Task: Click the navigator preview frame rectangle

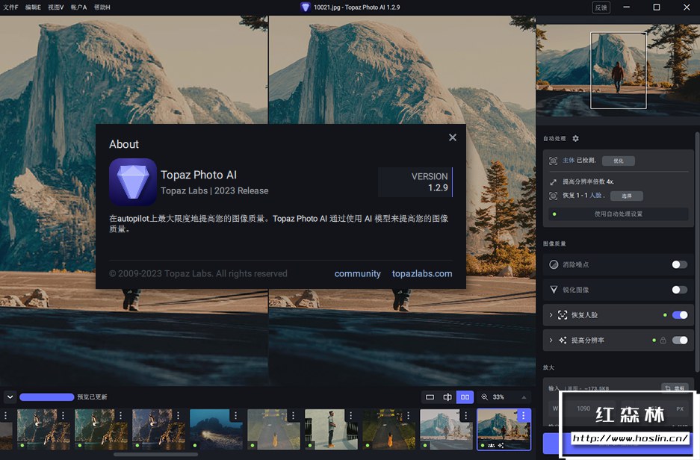Action: pos(619,70)
